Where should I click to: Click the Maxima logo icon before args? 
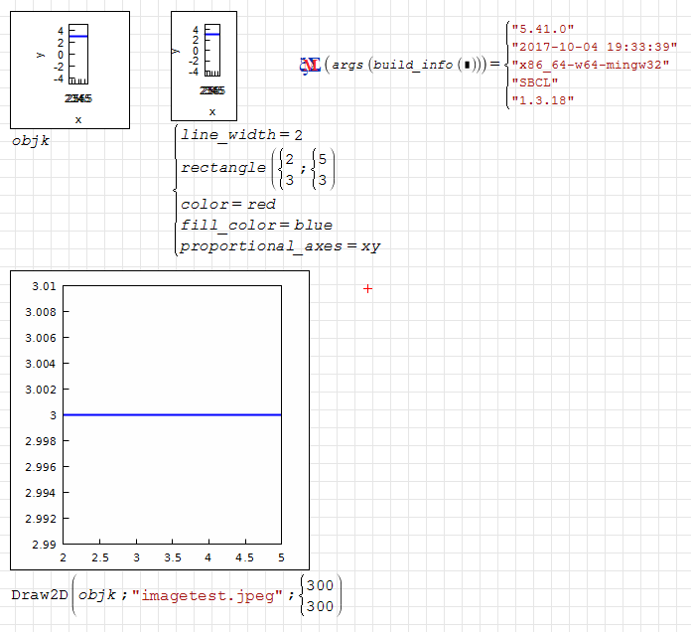[310, 66]
